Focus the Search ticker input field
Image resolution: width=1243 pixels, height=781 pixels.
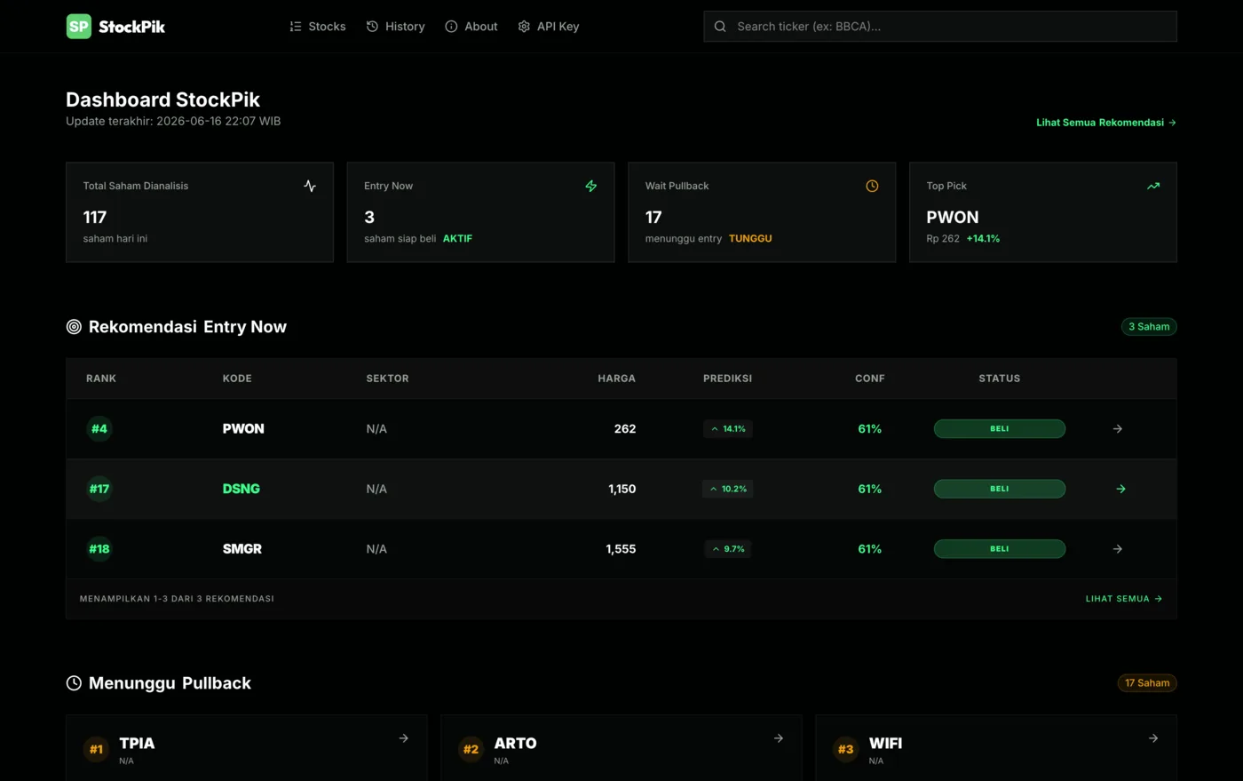coord(940,27)
